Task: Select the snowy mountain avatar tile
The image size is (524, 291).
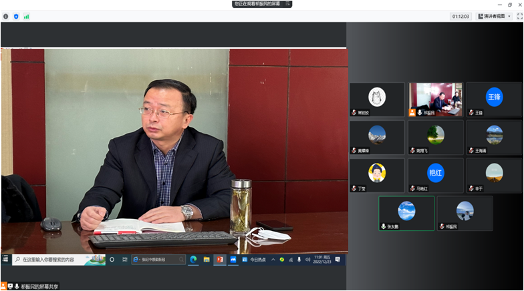Action: click(377, 137)
